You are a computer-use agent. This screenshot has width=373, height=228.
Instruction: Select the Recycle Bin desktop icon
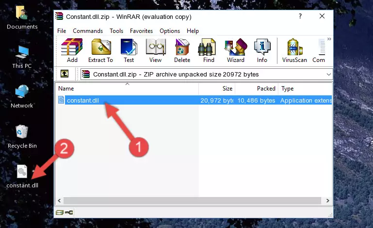coord(22,137)
